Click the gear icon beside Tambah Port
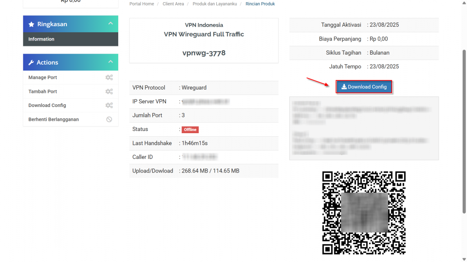This screenshot has width=467, height=262. (109, 92)
